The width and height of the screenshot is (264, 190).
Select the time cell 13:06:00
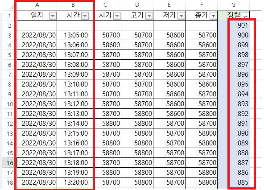pyautogui.click(x=73, y=45)
